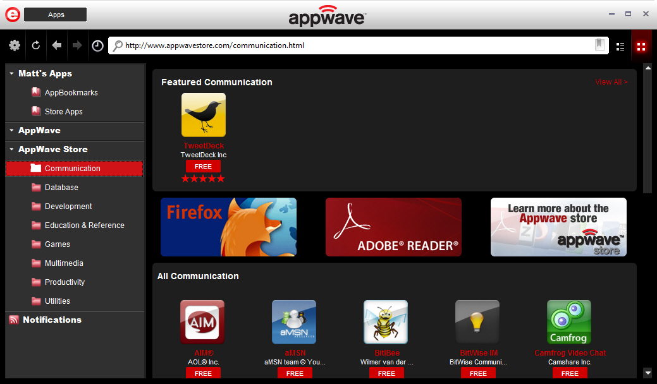Click the View All link
657x384 pixels.
(x=611, y=81)
